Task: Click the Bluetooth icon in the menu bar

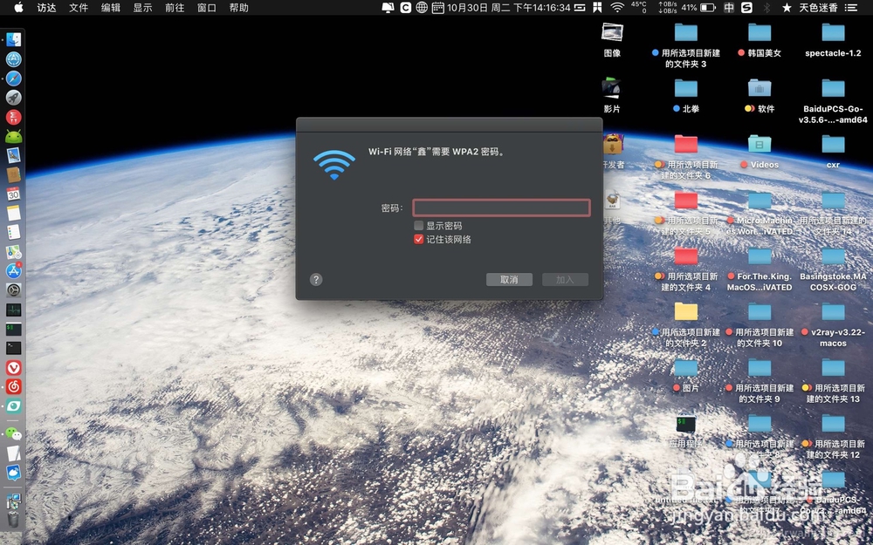Action: point(765,8)
